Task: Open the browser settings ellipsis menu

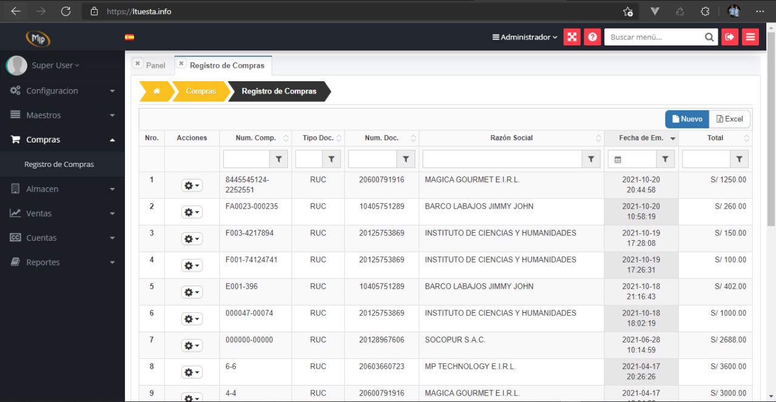Action: pos(760,11)
